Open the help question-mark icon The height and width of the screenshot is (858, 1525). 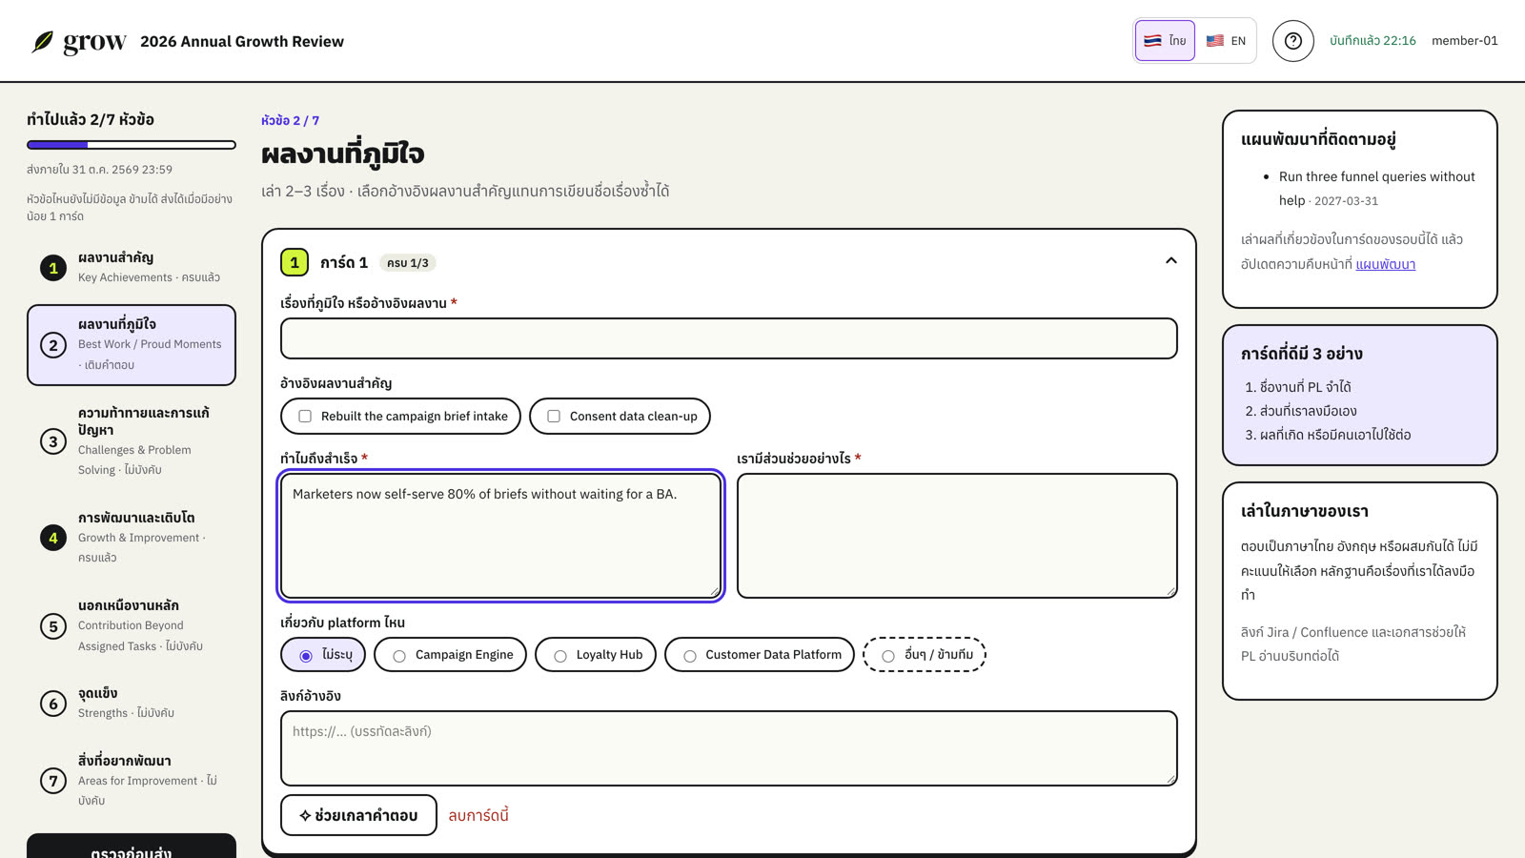pos(1293,41)
